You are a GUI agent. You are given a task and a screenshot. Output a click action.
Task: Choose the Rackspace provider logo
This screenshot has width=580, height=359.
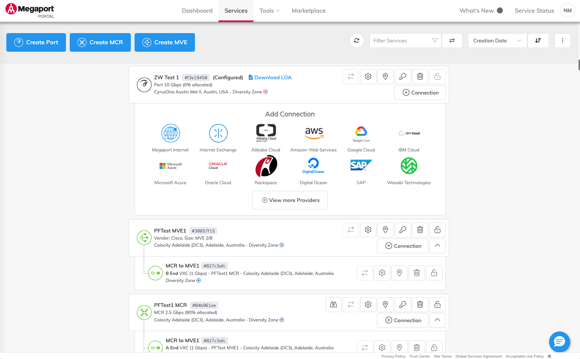point(266,166)
